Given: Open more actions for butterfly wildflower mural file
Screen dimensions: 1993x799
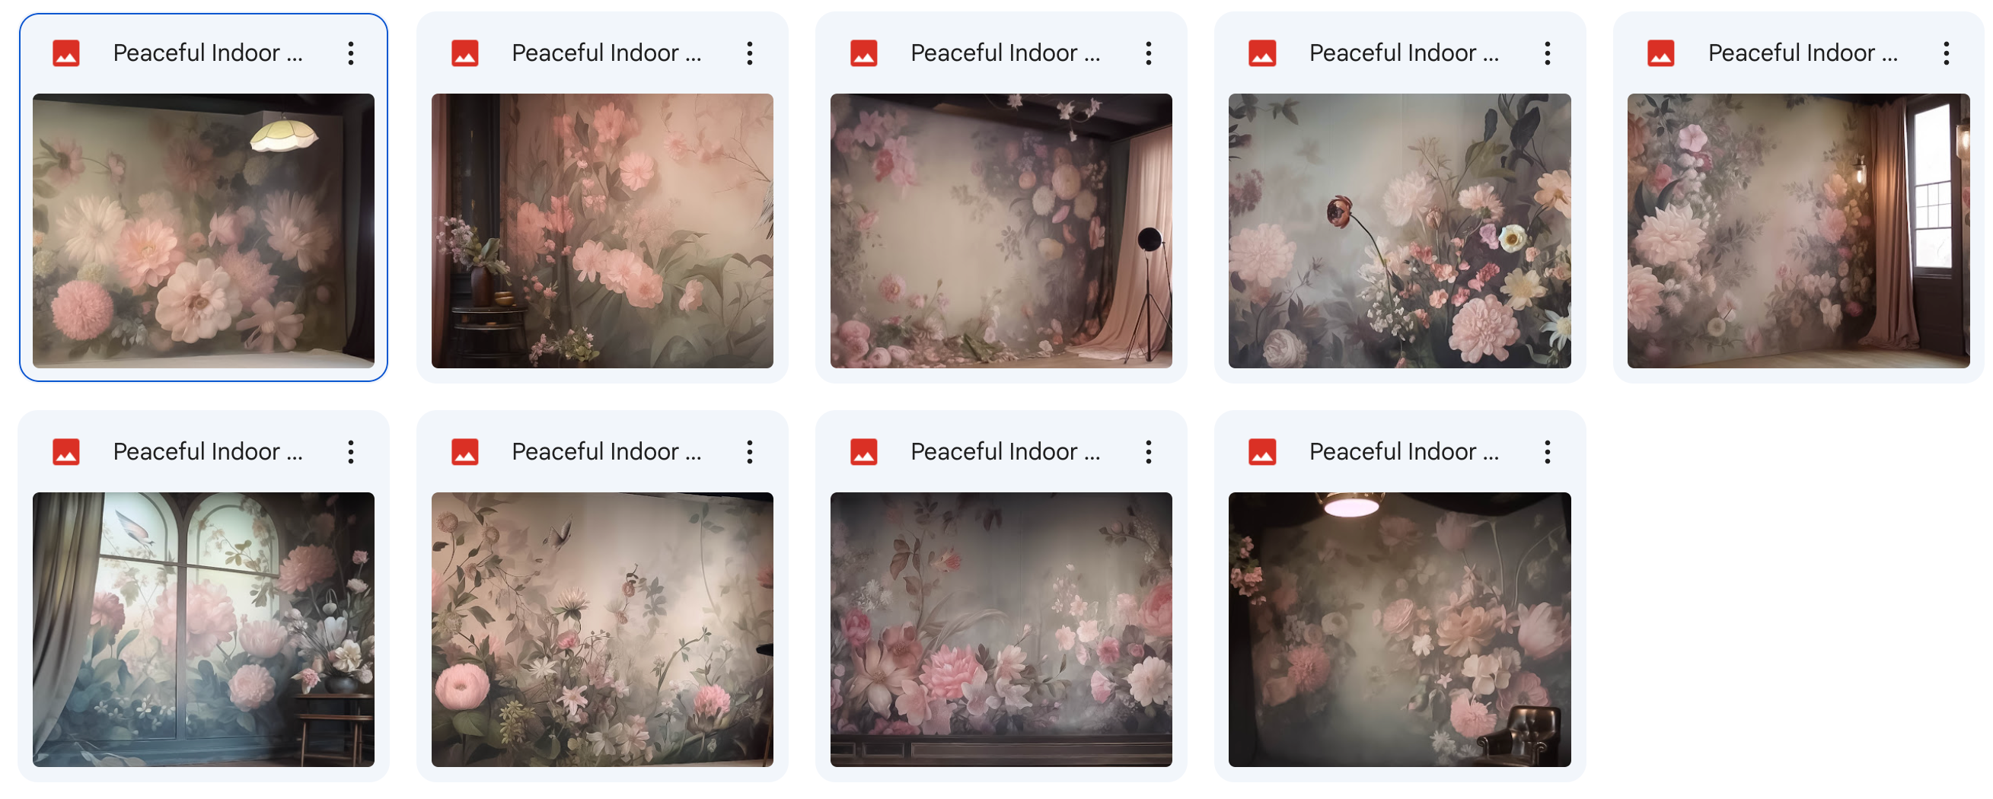Looking at the screenshot, I should coord(749,452).
